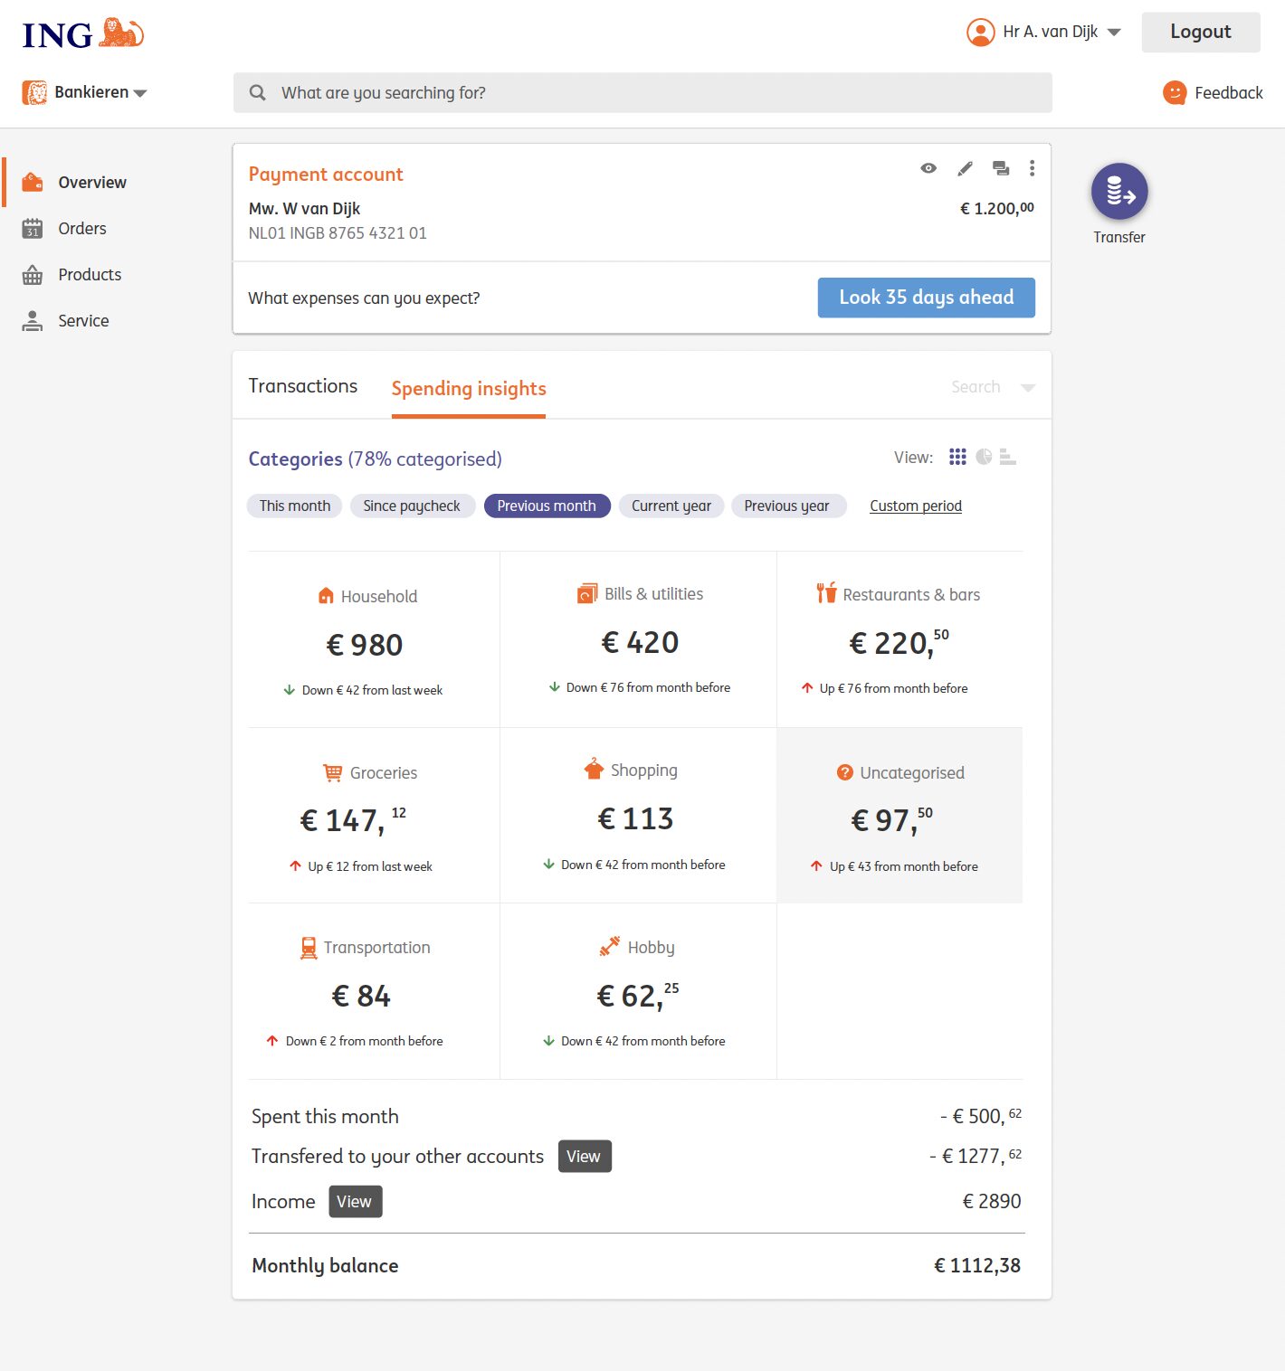Click the Feedback link text
1285x1371 pixels.
[x=1229, y=92]
